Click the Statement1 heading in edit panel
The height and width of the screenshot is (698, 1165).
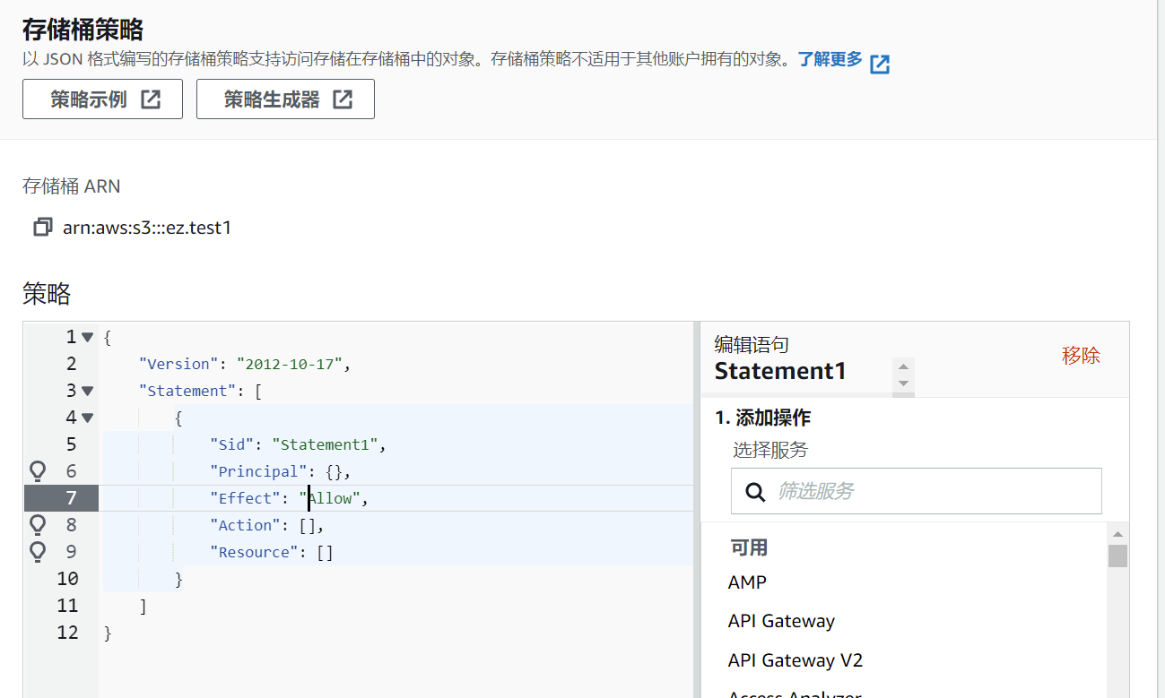[780, 371]
